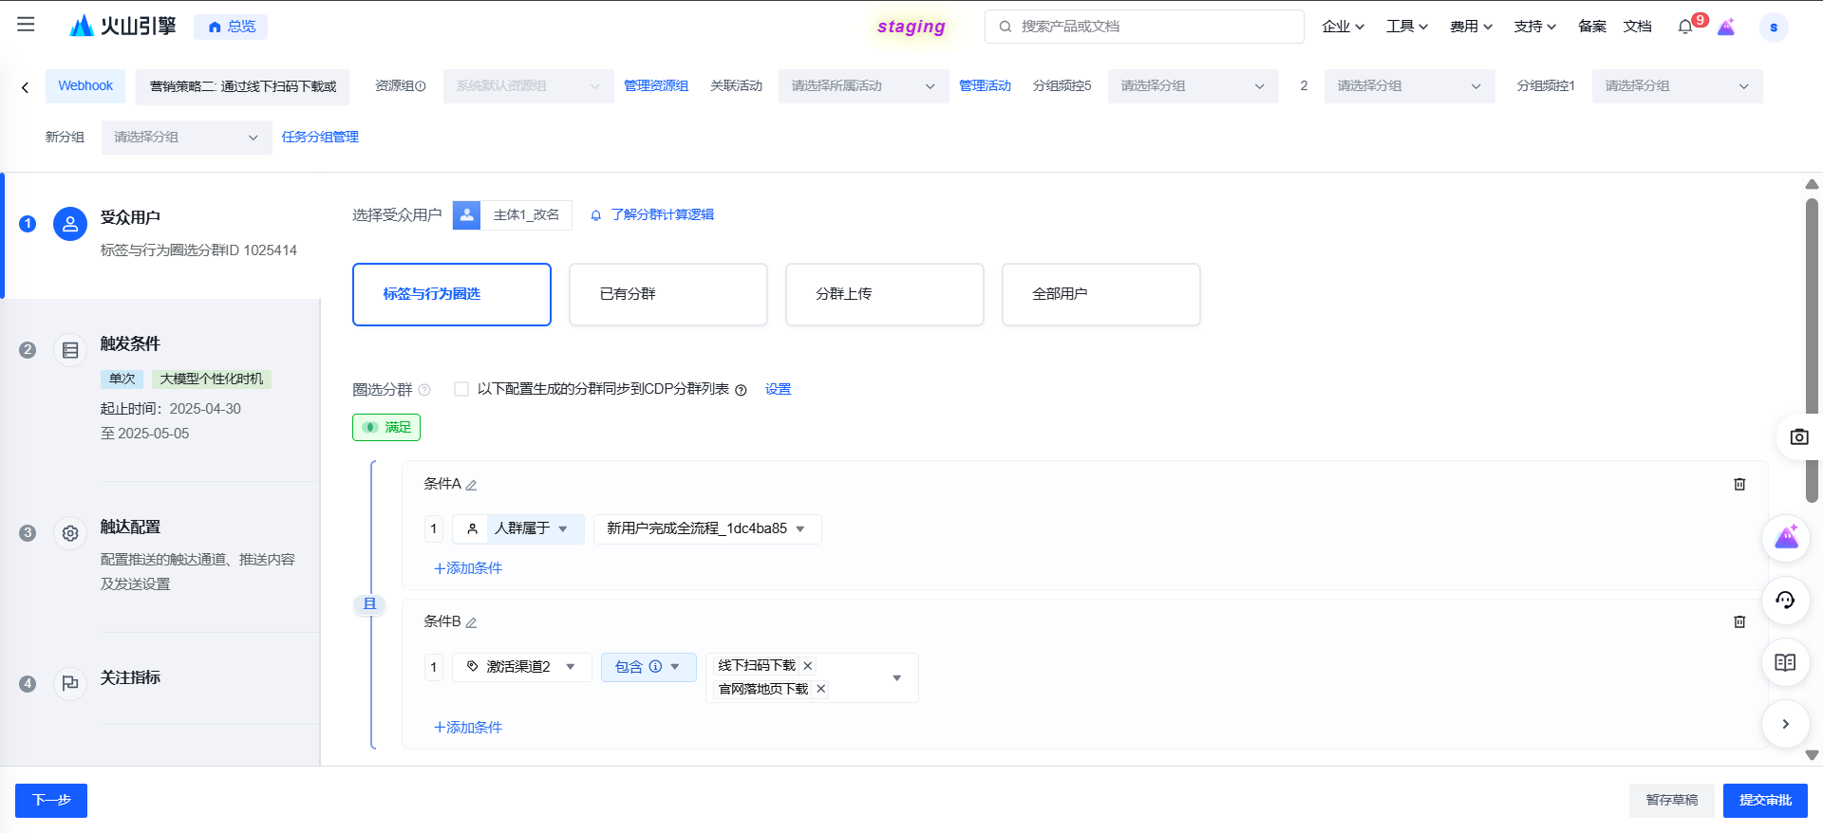Click the notification bell icon
The height and width of the screenshot is (833, 1823).
pyautogui.click(x=1685, y=27)
